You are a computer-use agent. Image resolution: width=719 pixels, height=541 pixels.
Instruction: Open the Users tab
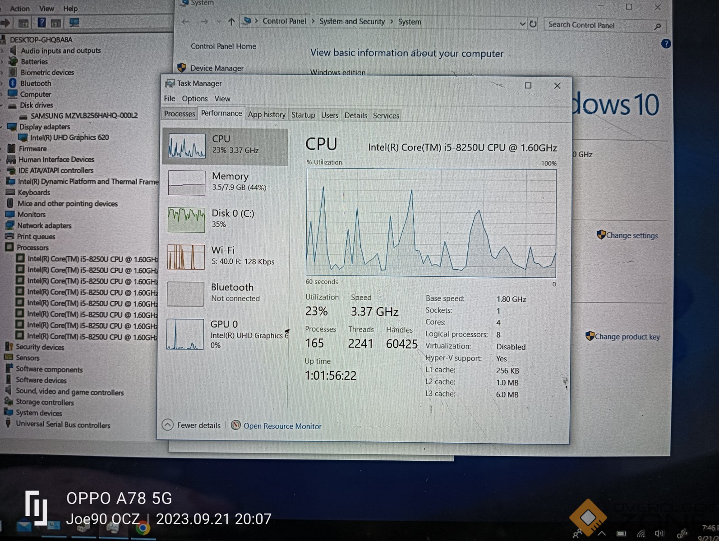[330, 115]
